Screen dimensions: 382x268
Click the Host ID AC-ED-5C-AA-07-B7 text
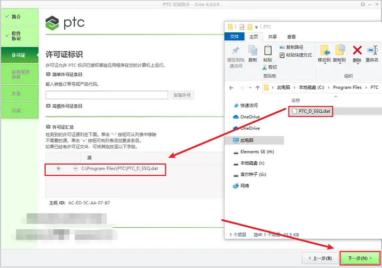coord(89,202)
